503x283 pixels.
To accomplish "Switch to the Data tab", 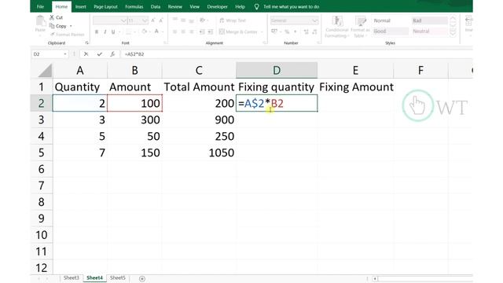I will (156, 6).
